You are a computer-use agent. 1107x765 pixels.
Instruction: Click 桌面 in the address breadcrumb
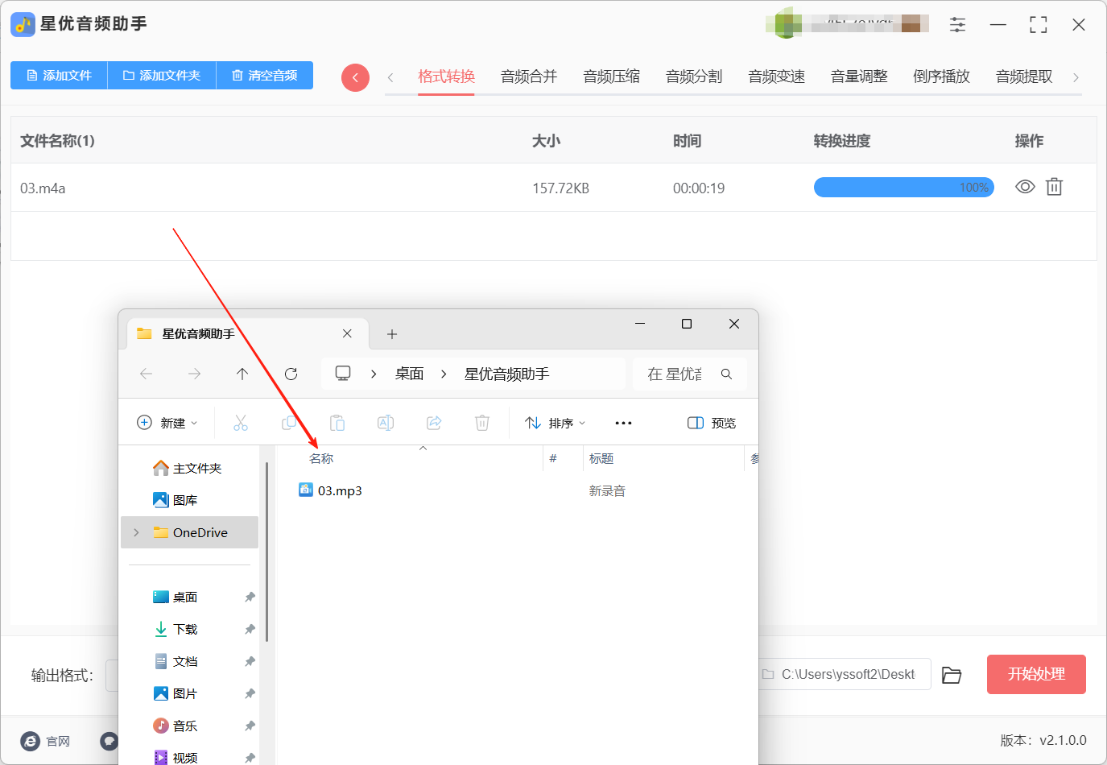click(x=409, y=374)
